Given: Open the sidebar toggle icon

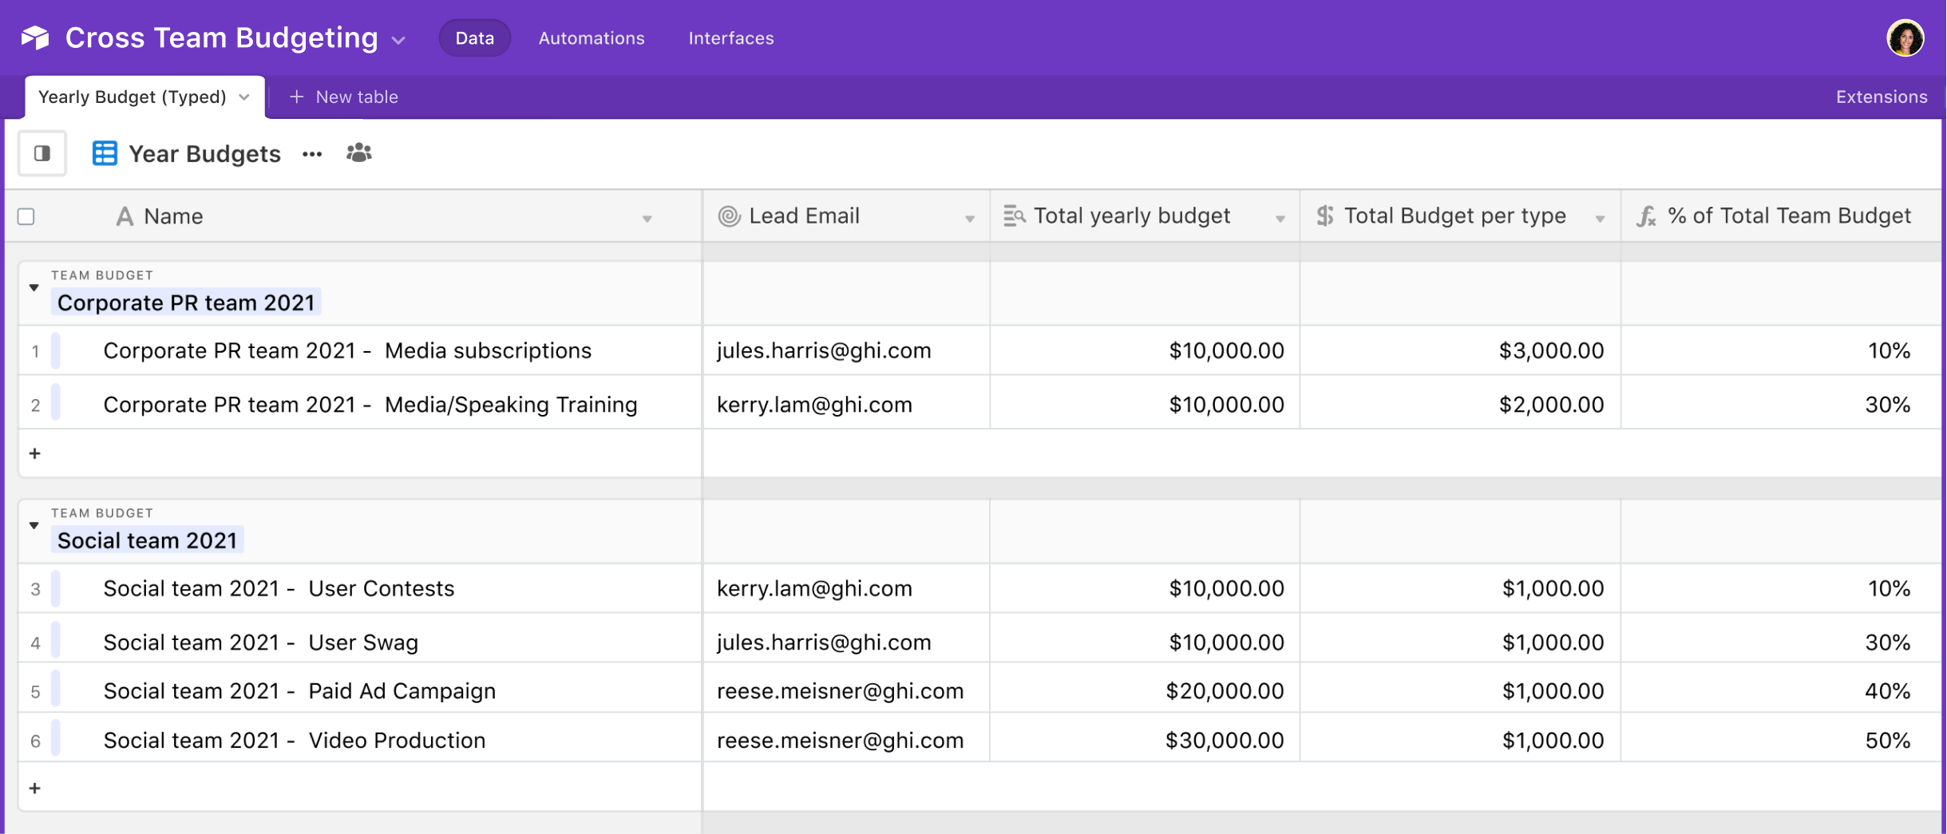Looking at the screenshot, I should coord(41,152).
